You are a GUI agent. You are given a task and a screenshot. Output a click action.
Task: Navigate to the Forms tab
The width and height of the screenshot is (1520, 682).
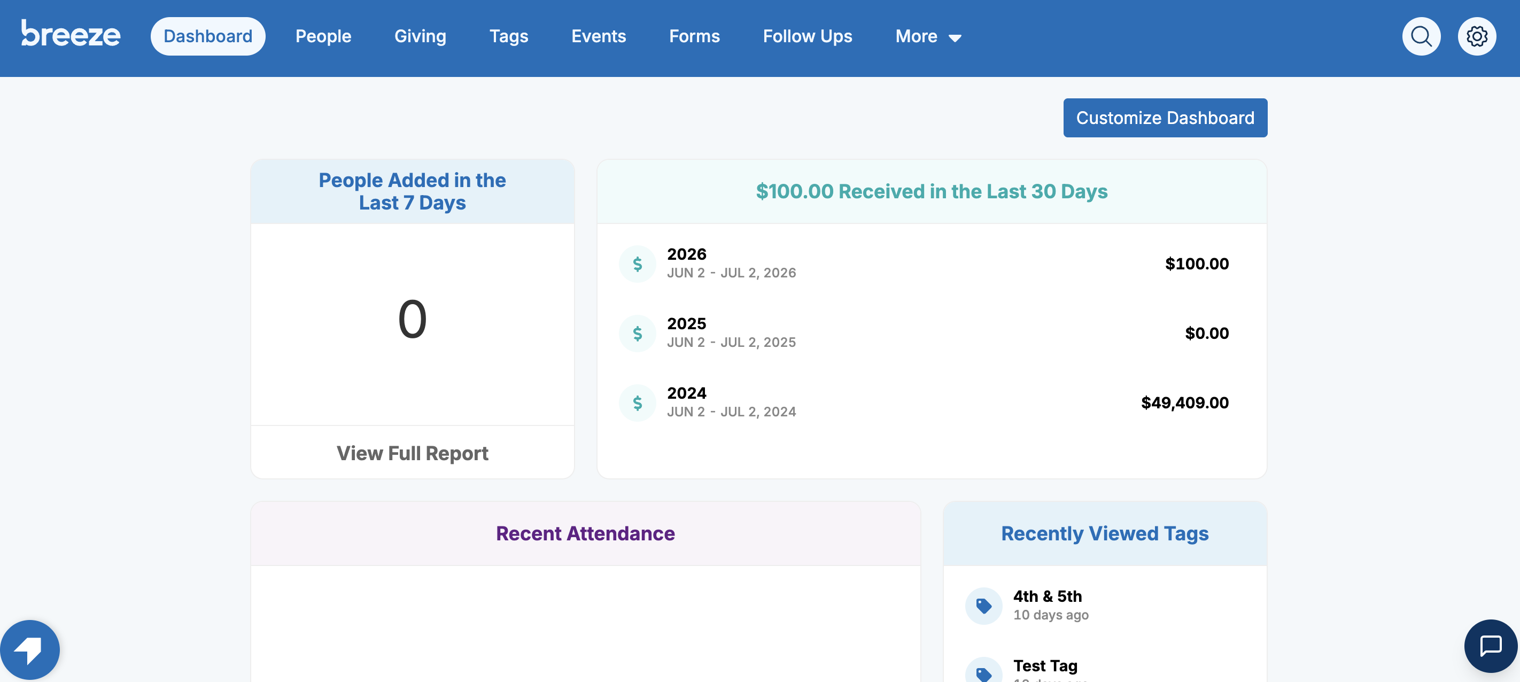(x=694, y=36)
